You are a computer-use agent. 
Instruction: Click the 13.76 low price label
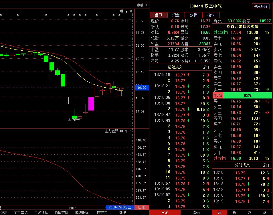tap(71, 120)
